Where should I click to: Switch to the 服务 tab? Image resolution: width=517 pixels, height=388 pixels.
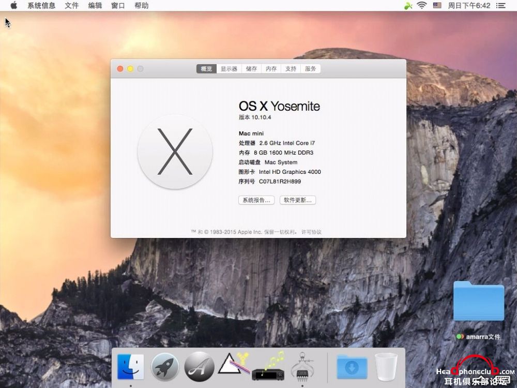311,69
